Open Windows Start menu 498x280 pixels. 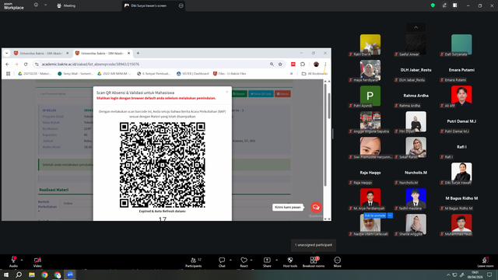pyautogui.click(x=6, y=275)
